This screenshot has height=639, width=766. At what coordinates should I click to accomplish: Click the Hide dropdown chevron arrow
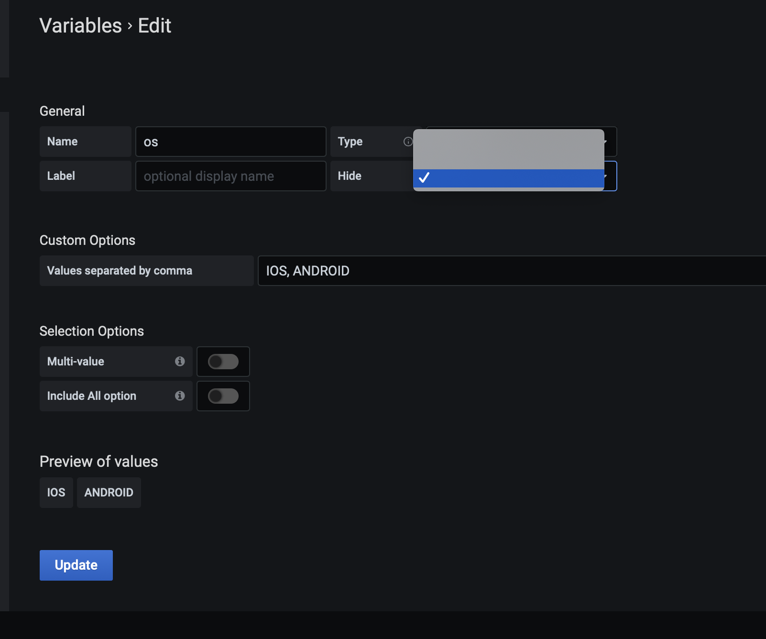click(x=605, y=176)
